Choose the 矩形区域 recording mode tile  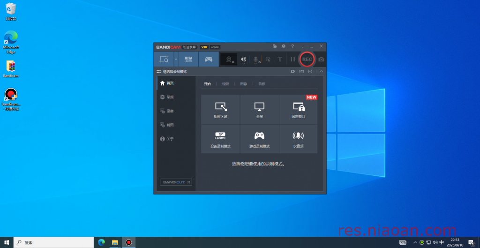tap(220, 109)
